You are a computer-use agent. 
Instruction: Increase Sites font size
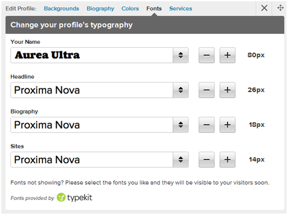point(227,160)
